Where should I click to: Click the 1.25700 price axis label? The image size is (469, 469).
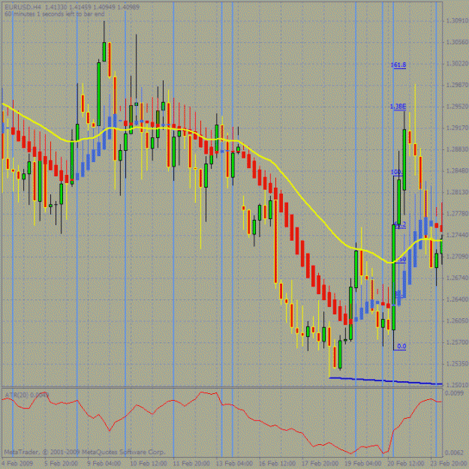[457, 342]
